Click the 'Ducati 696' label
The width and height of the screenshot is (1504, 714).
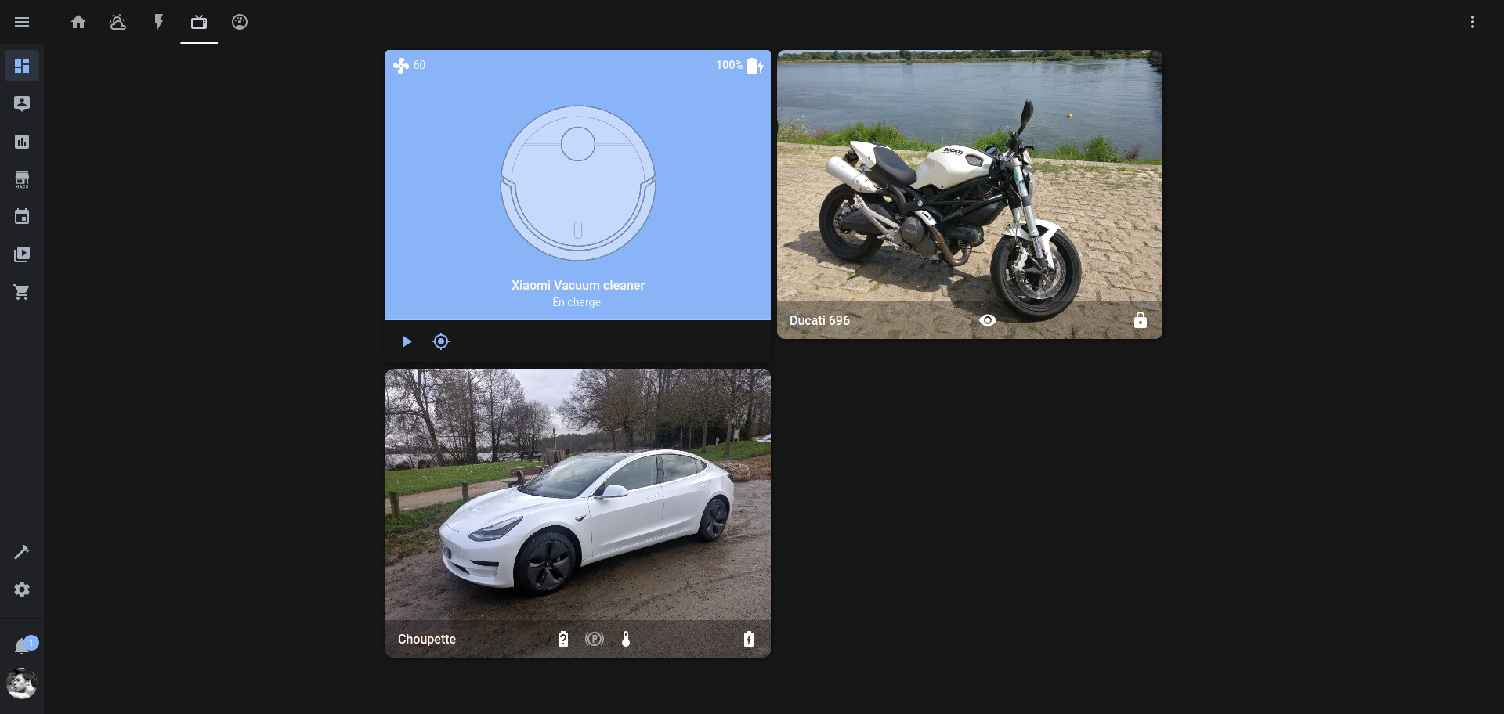[819, 320]
